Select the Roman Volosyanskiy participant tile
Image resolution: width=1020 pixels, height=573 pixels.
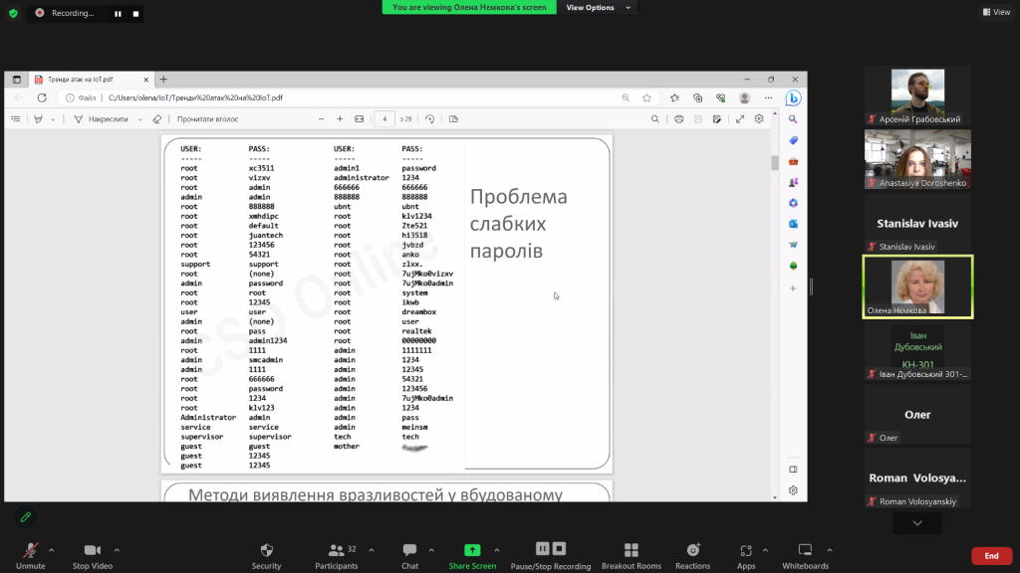[x=917, y=478]
